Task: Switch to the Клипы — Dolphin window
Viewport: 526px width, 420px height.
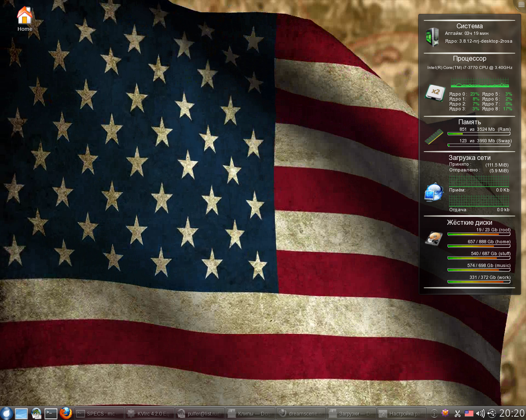Action: coord(250,413)
